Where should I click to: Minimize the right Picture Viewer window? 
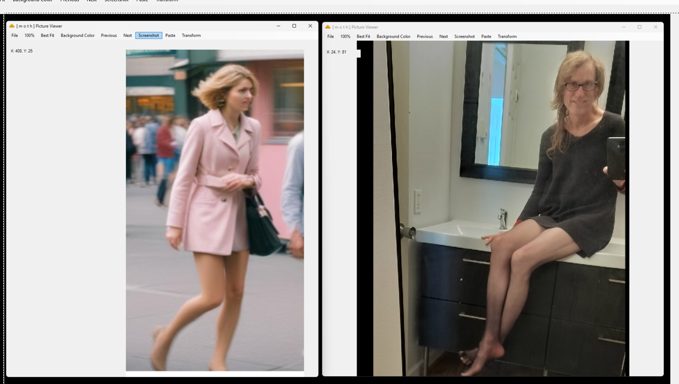[624, 27]
